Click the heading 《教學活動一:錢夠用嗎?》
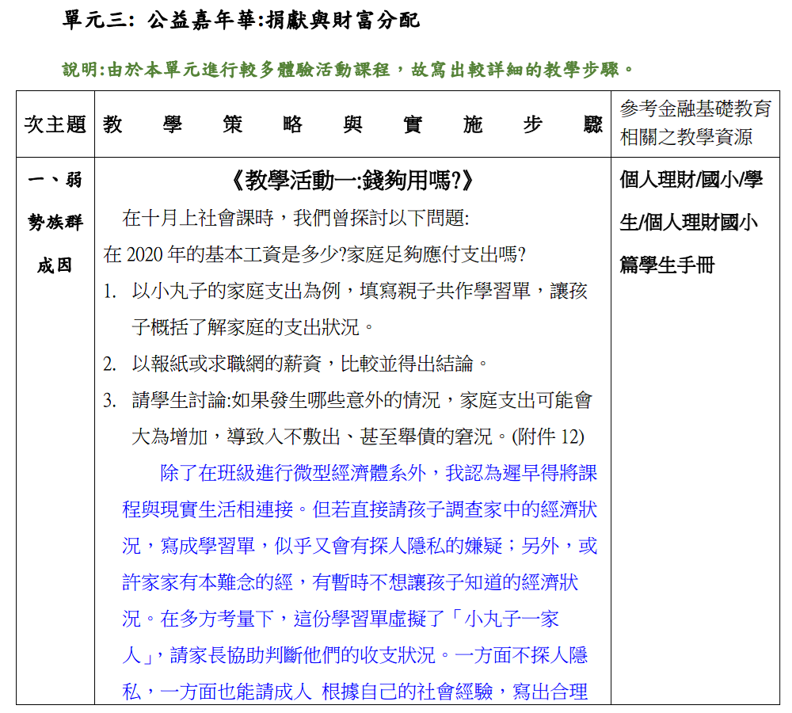 click(x=352, y=181)
